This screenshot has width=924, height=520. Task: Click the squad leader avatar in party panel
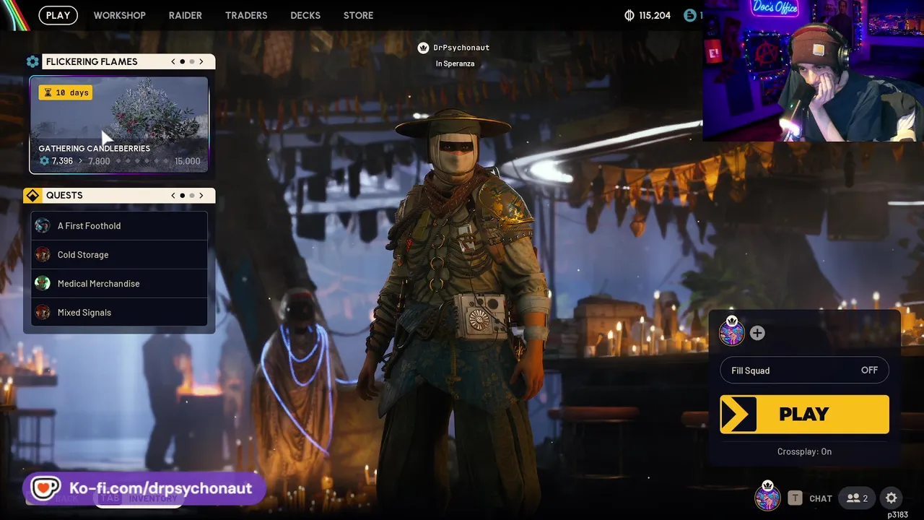pyautogui.click(x=732, y=332)
